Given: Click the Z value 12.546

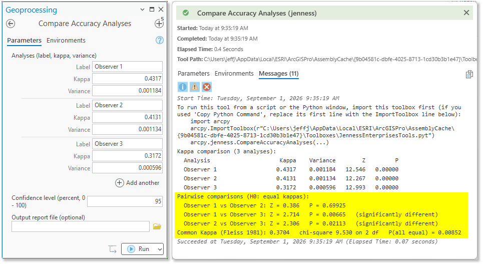Looking at the screenshot, I should pyautogui.click(x=355, y=169).
